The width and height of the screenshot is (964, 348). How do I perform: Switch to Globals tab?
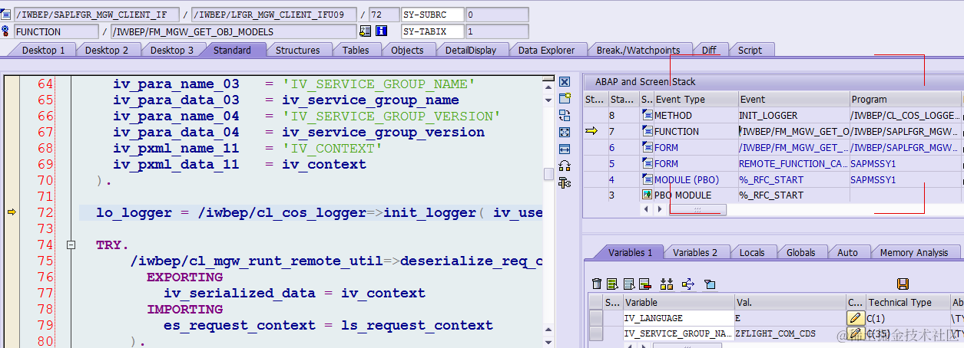(801, 252)
